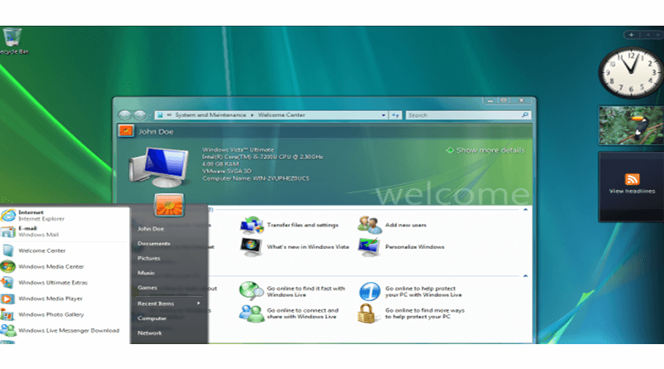Click the search magnifier icon in Welcome Center
This screenshot has height=369, width=664.
click(525, 114)
